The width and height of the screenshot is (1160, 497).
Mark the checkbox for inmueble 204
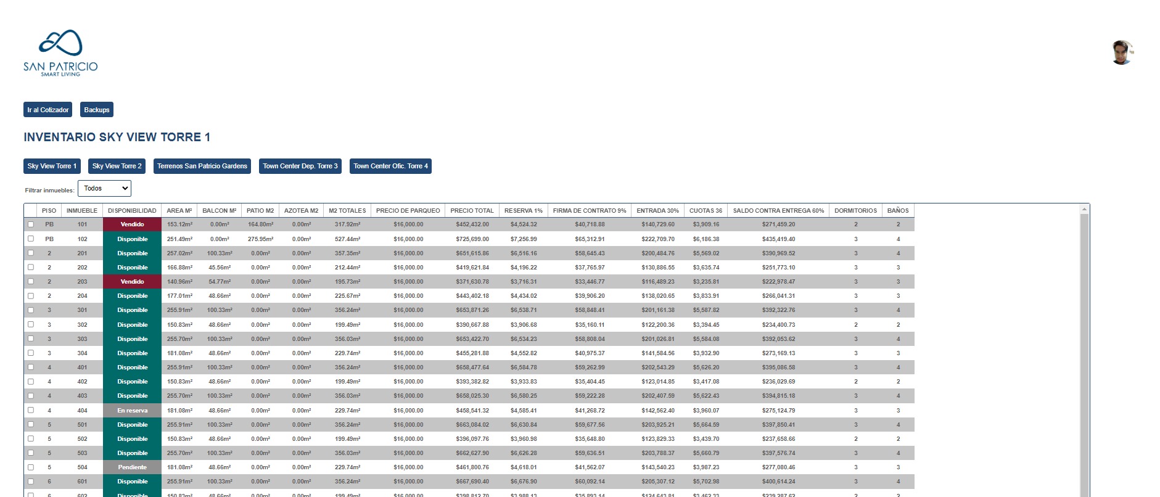click(x=31, y=295)
